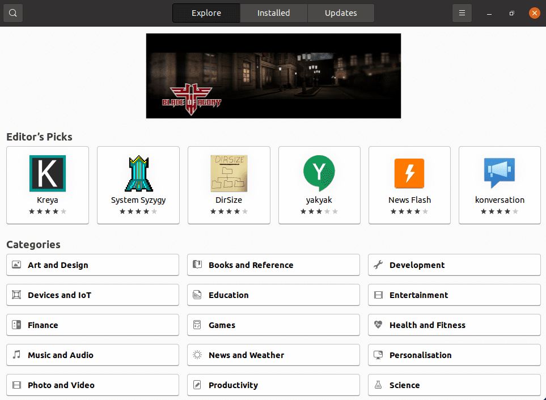Click the Games handheld console icon
Viewport: 546px width, 400px height.
[x=197, y=325]
